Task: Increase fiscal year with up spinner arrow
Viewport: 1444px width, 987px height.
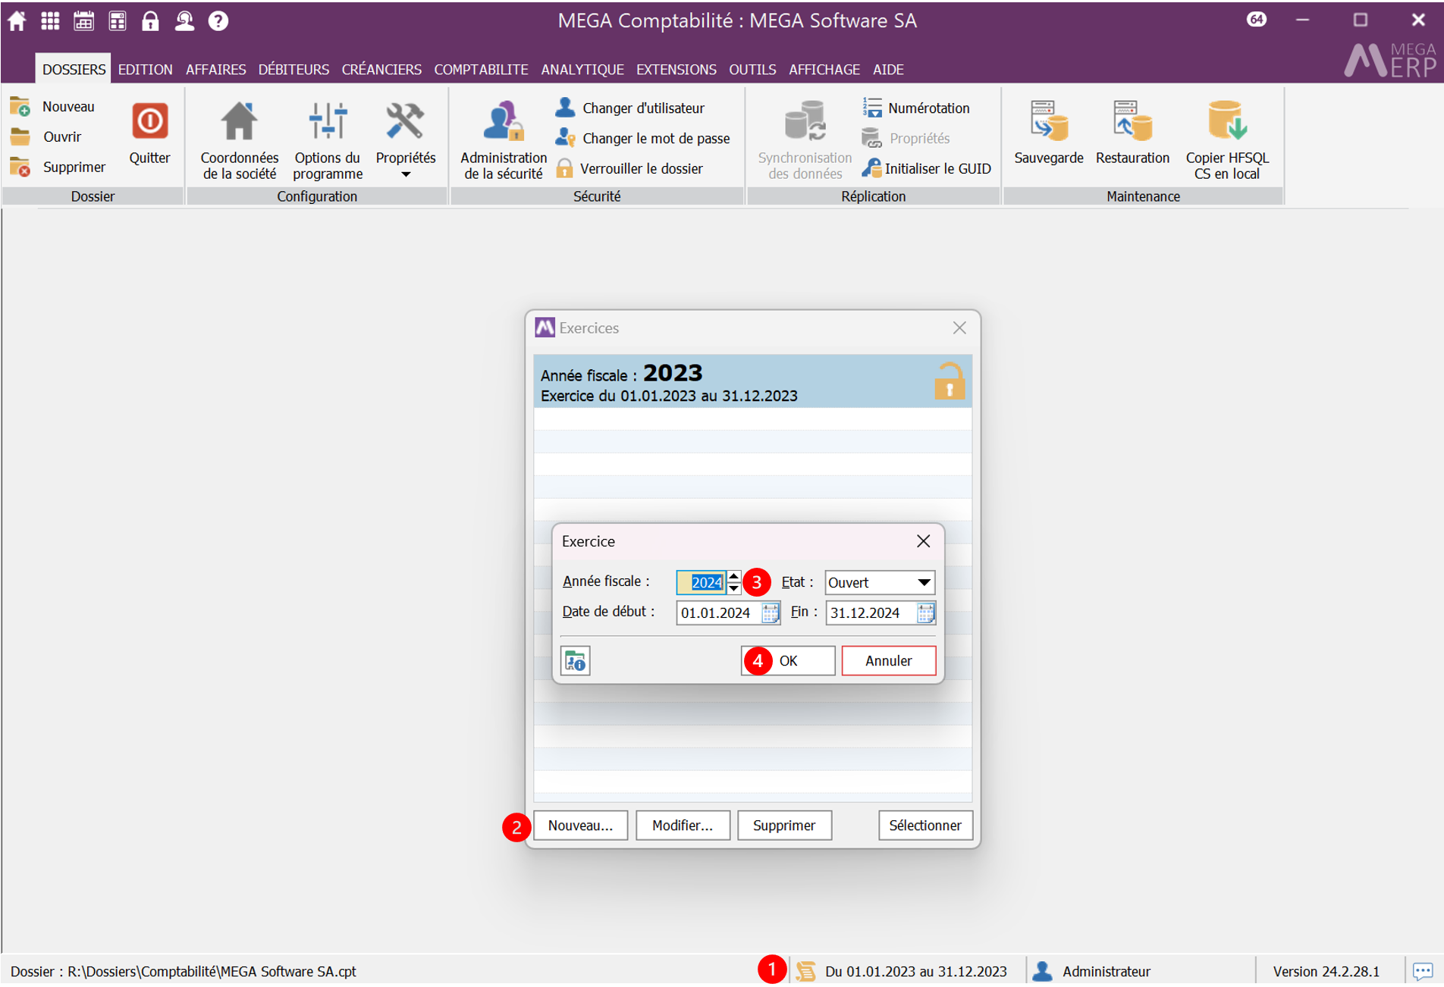Action: [x=733, y=577]
